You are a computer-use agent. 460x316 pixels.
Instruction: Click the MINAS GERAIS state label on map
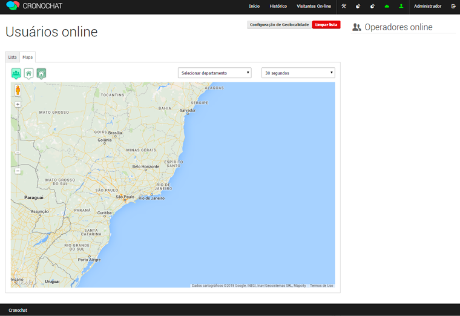pyautogui.click(x=141, y=150)
